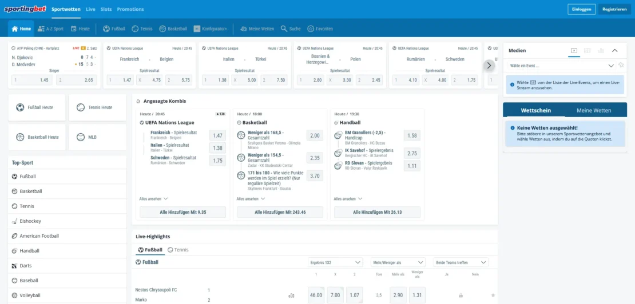
Task: Select odds 46.00 for Nestos Chrysoupoli
Action: pyautogui.click(x=316, y=295)
